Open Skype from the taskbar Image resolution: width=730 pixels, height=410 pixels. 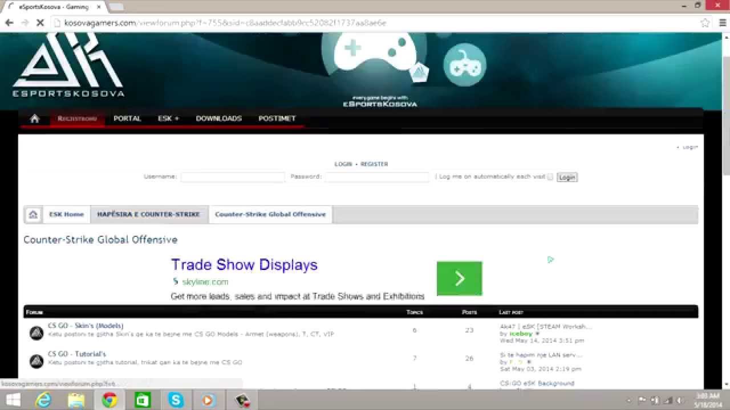tap(176, 400)
